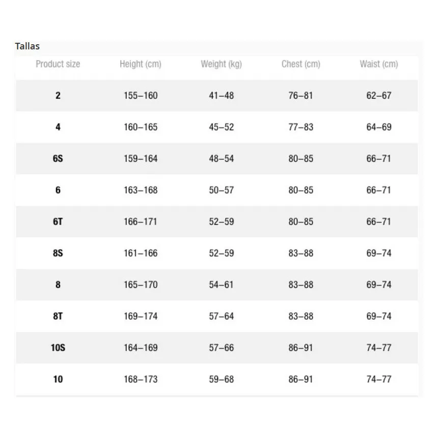This screenshot has height=438, width=438.
Task: Click the Chest (cm) column header
Action: click(x=301, y=64)
